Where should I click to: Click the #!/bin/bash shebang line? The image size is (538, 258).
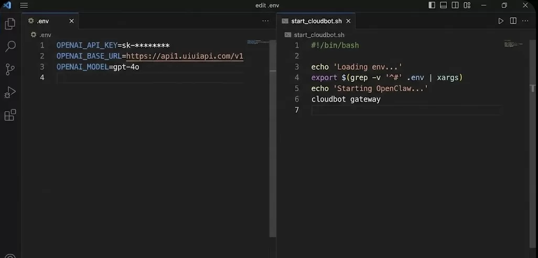[x=335, y=45]
